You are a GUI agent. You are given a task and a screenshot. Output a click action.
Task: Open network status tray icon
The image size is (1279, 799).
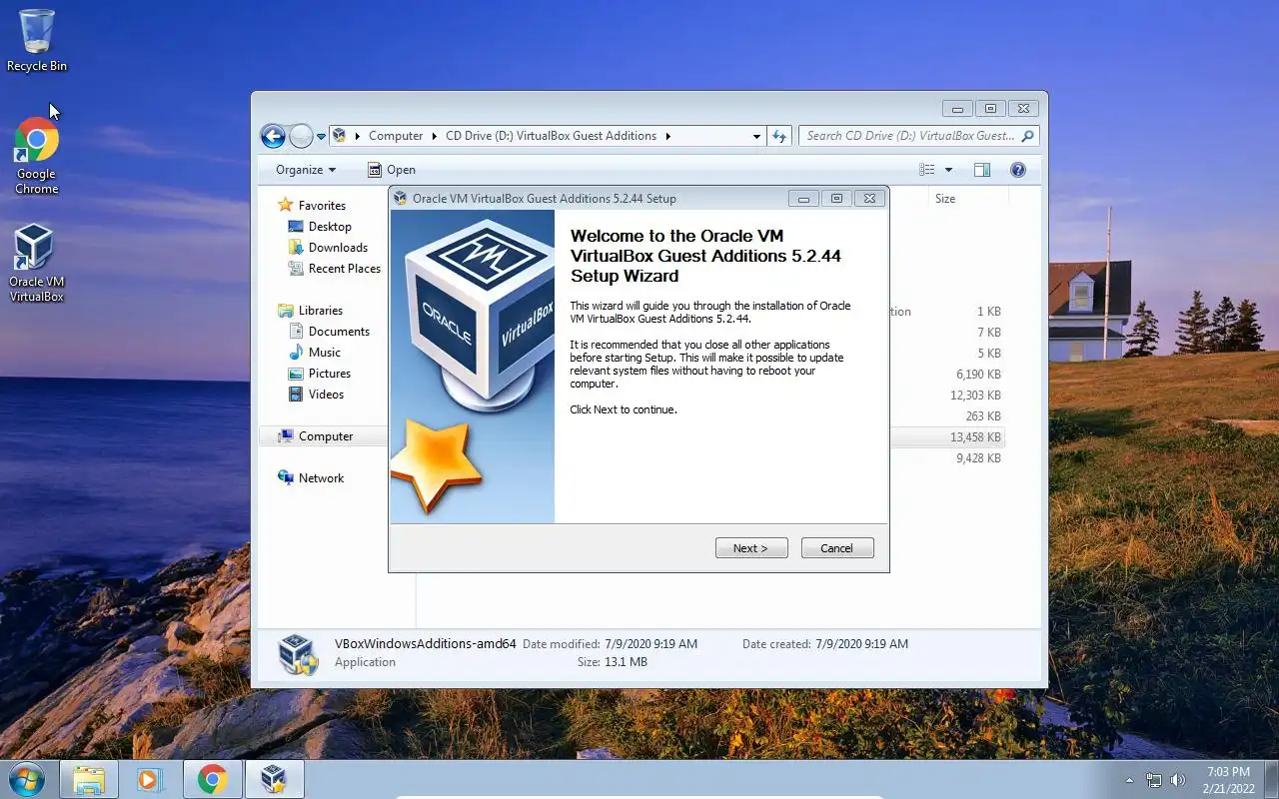pos(1154,780)
